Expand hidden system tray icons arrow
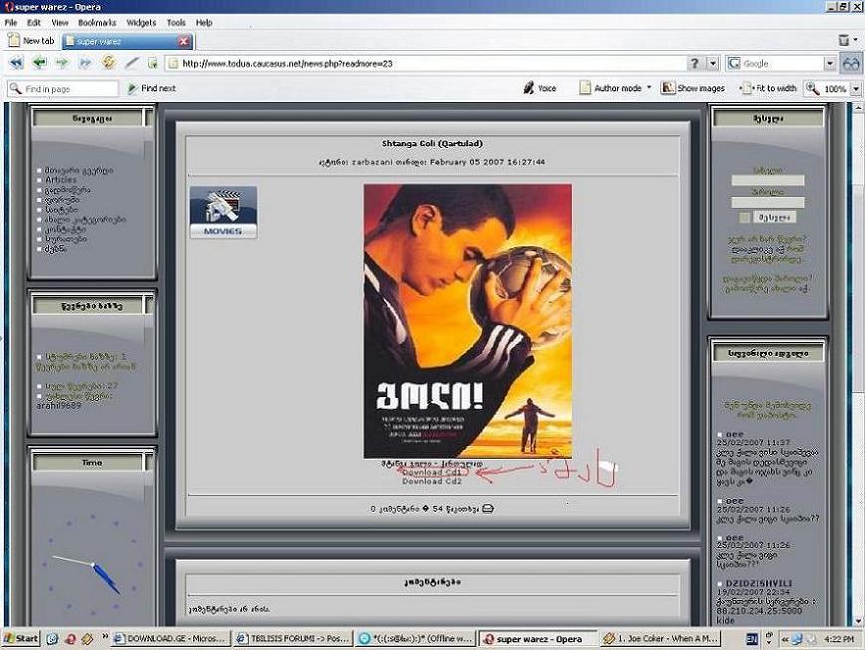865x650 pixels. [785, 639]
